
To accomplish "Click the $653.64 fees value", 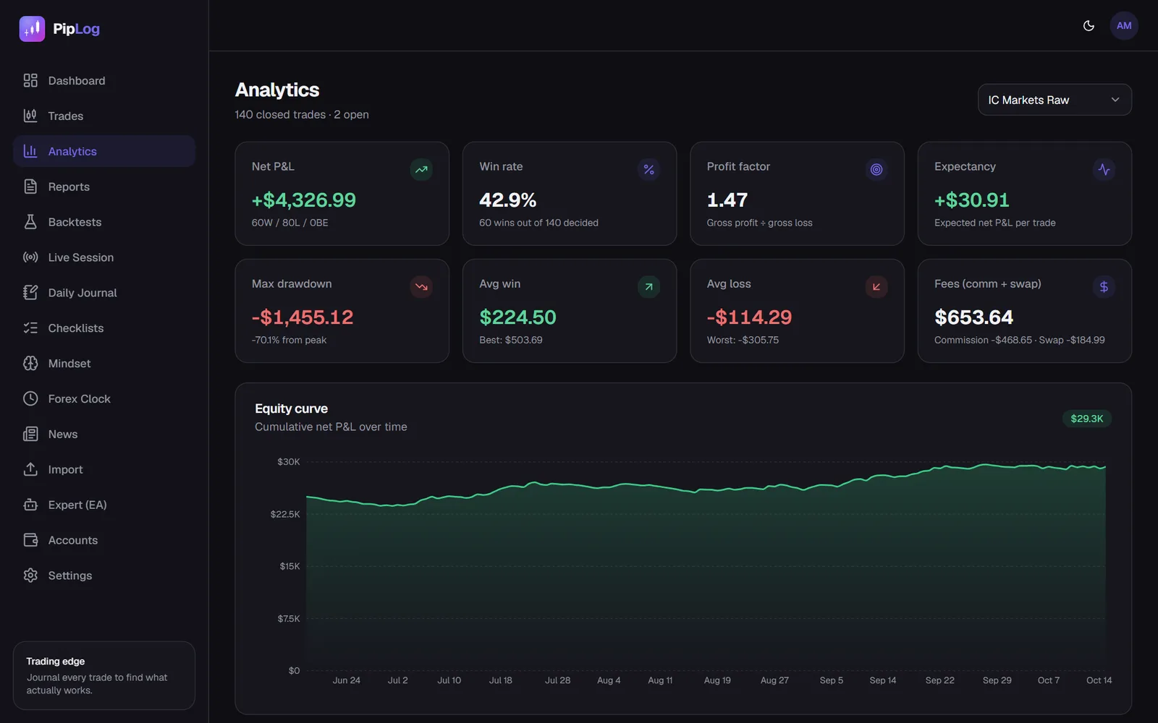I will 973,317.
